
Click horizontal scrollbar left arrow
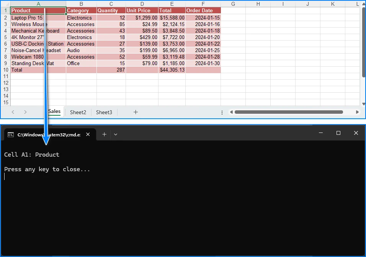(x=231, y=112)
